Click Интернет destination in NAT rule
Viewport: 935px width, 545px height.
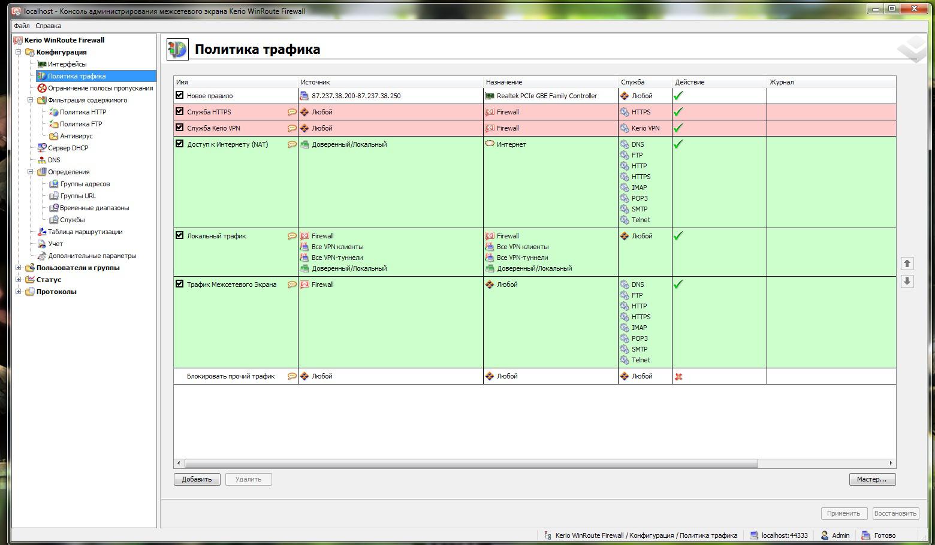point(511,144)
